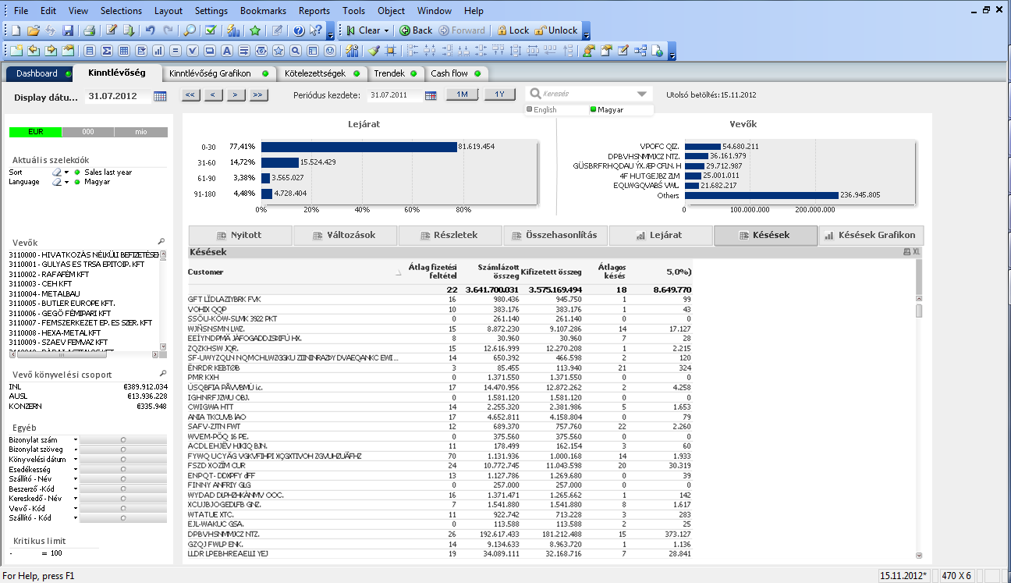Click the 1M period button
Viewport: 1011px width, 583px height.
click(462, 94)
